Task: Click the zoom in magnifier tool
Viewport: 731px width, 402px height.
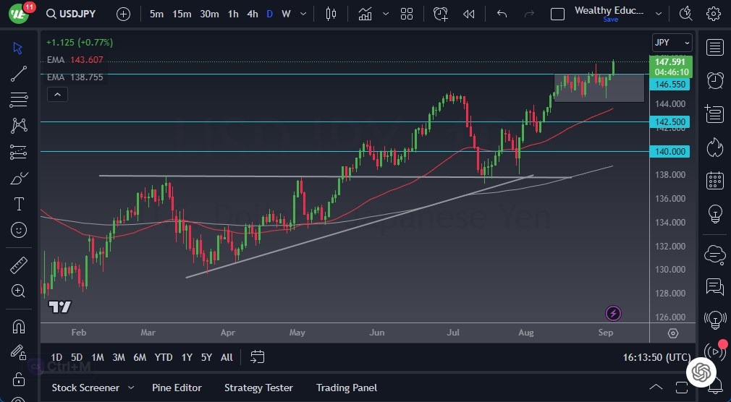Action: pyautogui.click(x=19, y=291)
